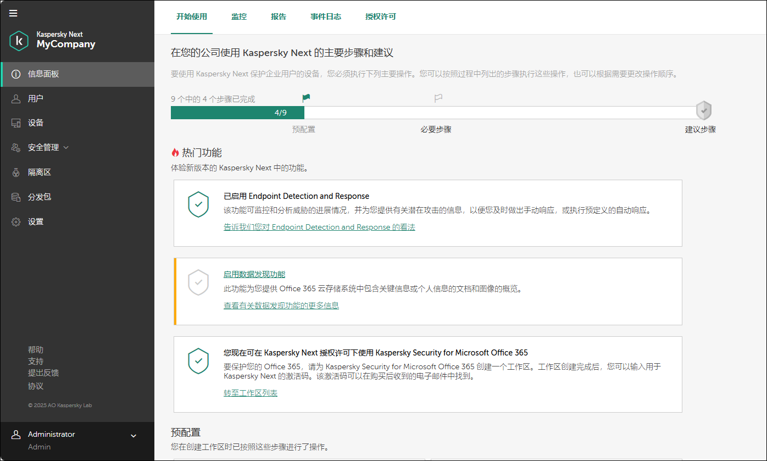Image resolution: width=767 pixels, height=461 pixels.
Task: Open the 转至工作区列表 link
Action: tap(251, 393)
